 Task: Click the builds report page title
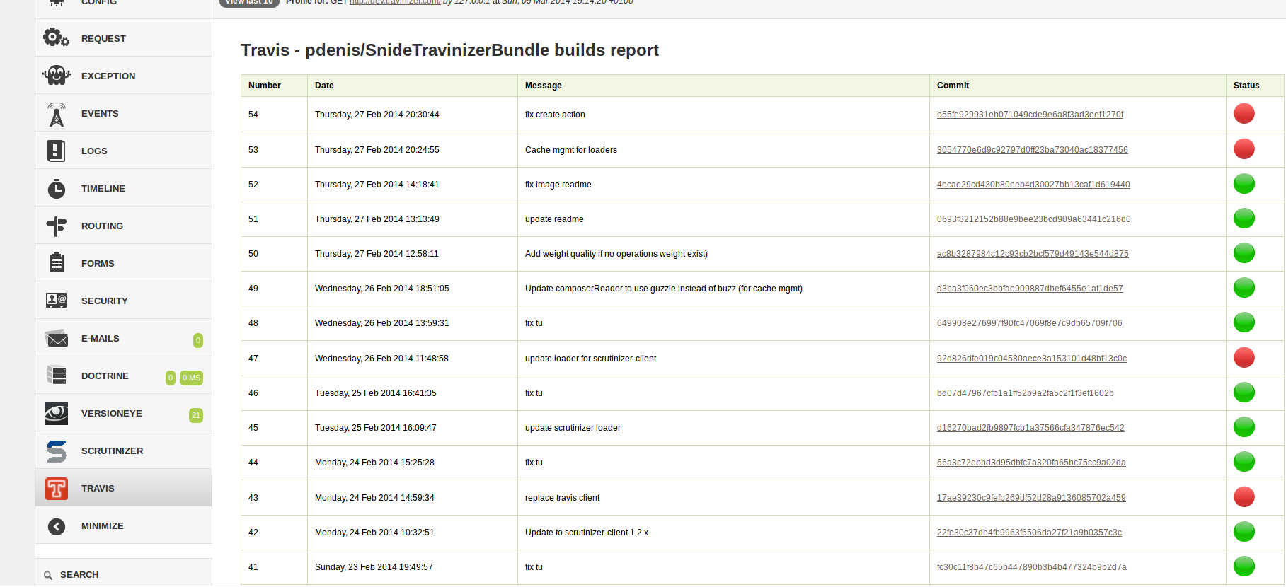(x=449, y=50)
